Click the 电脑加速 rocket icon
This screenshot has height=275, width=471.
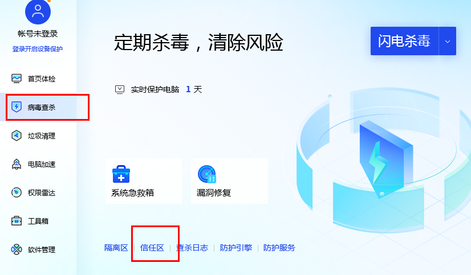(17, 164)
